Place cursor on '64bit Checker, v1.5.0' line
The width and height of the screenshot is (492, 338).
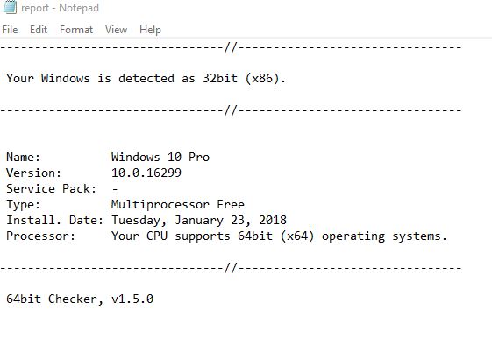coord(80,299)
